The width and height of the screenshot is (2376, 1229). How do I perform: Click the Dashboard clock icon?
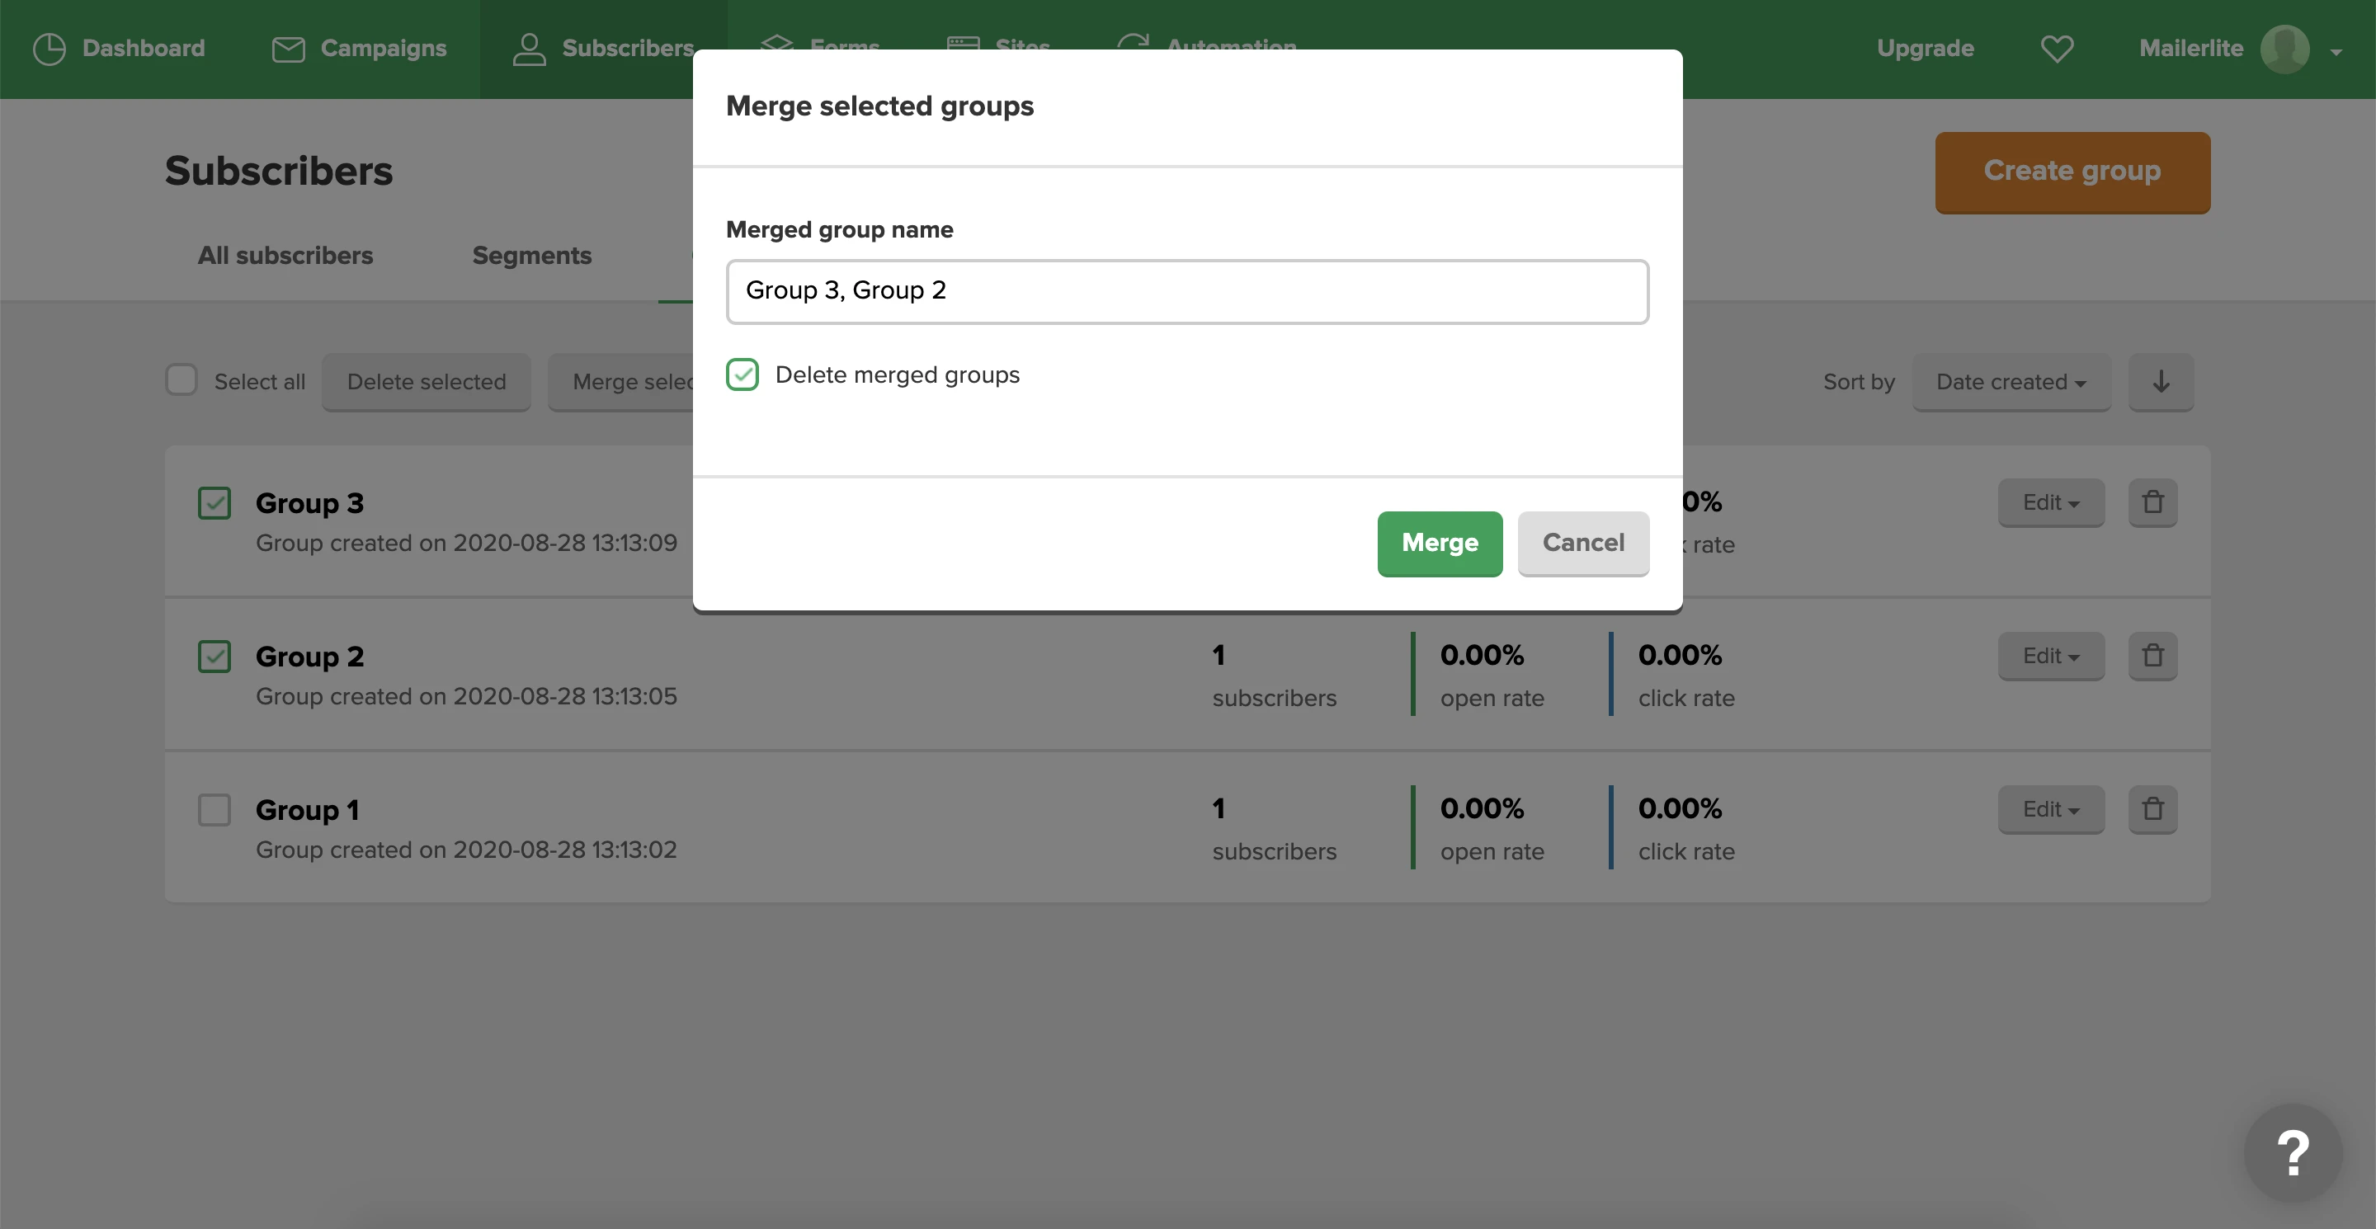[x=49, y=49]
